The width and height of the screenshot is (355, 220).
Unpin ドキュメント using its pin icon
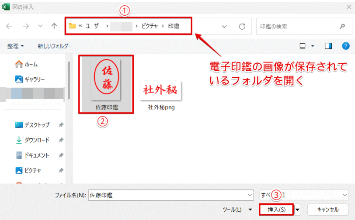click(x=61, y=155)
